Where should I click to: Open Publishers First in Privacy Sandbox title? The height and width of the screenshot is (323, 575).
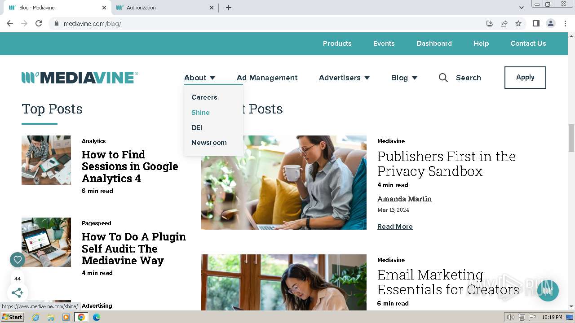pos(447,164)
